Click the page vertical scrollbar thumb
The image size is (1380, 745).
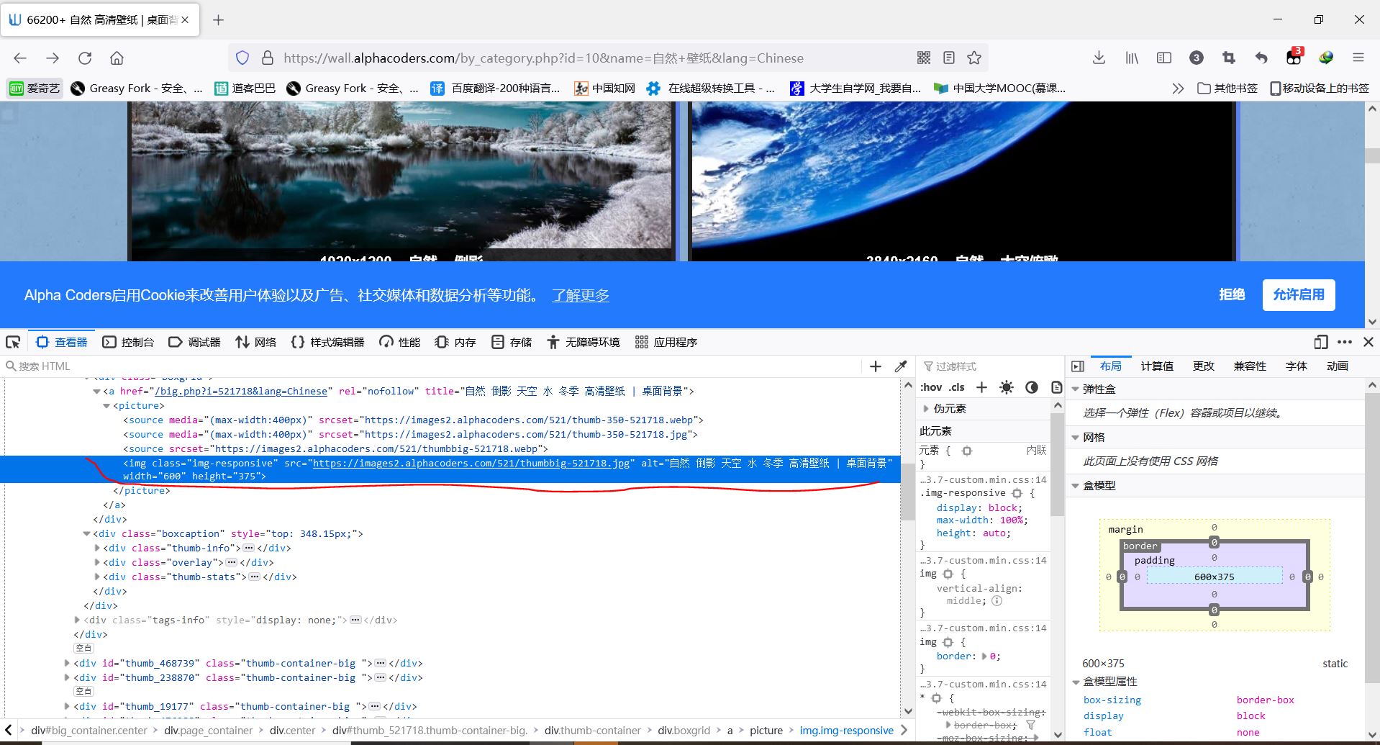click(1372, 155)
